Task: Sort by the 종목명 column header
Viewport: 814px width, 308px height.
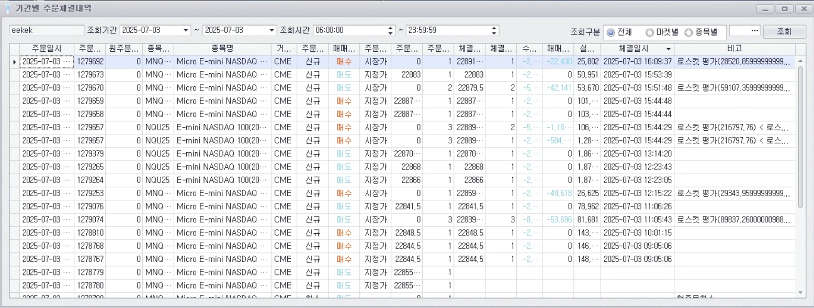Action: point(222,49)
